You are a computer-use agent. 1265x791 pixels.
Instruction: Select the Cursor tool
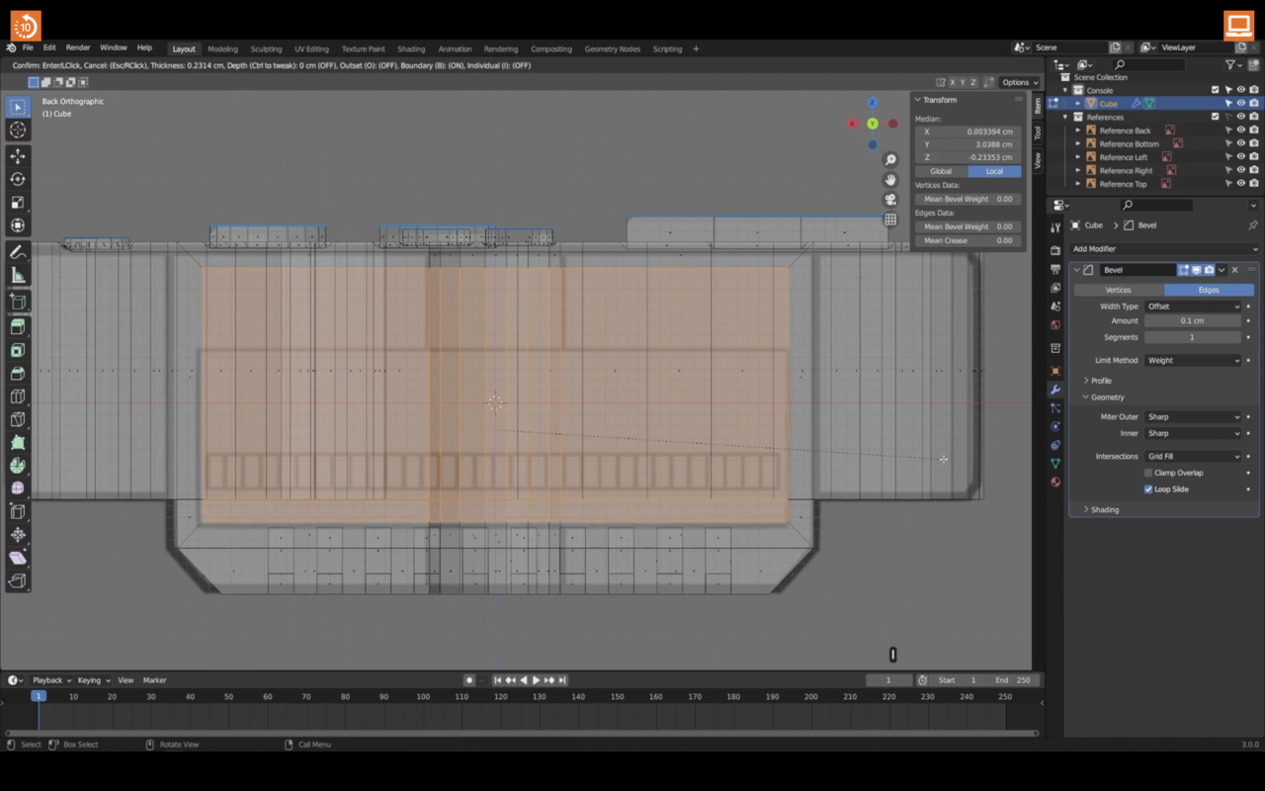coord(18,131)
